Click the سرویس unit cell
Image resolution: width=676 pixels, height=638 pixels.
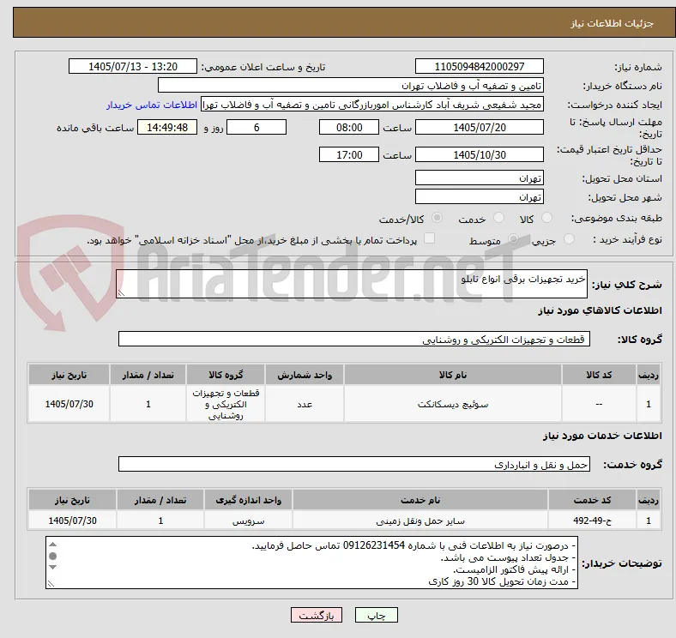pyautogui.click(x=248, y=521)
